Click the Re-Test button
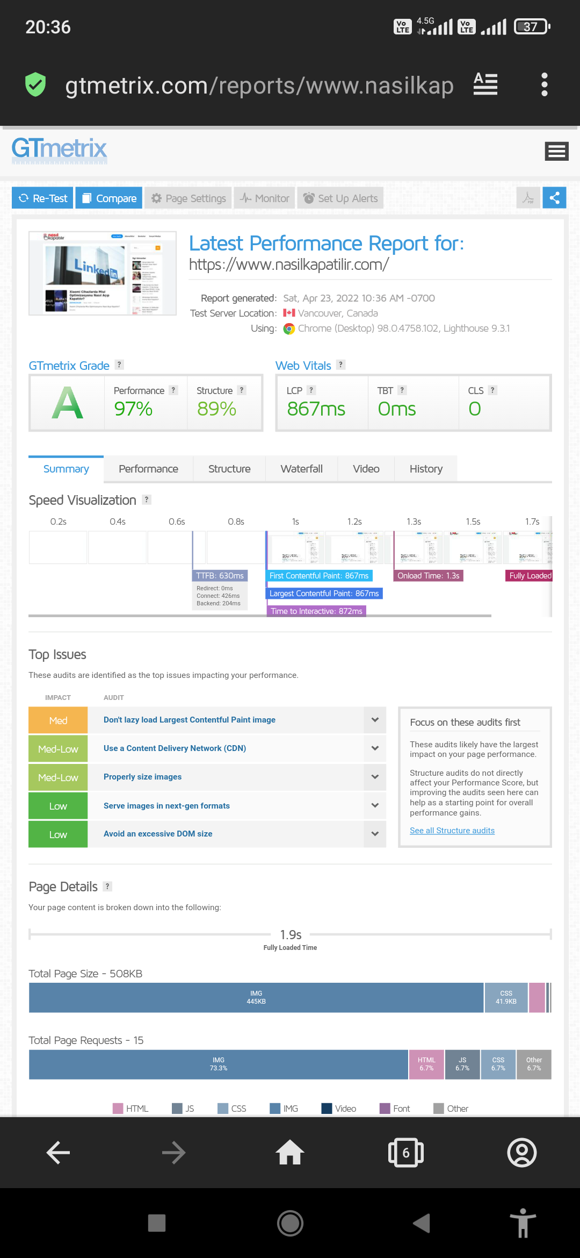 coord(42,198)
